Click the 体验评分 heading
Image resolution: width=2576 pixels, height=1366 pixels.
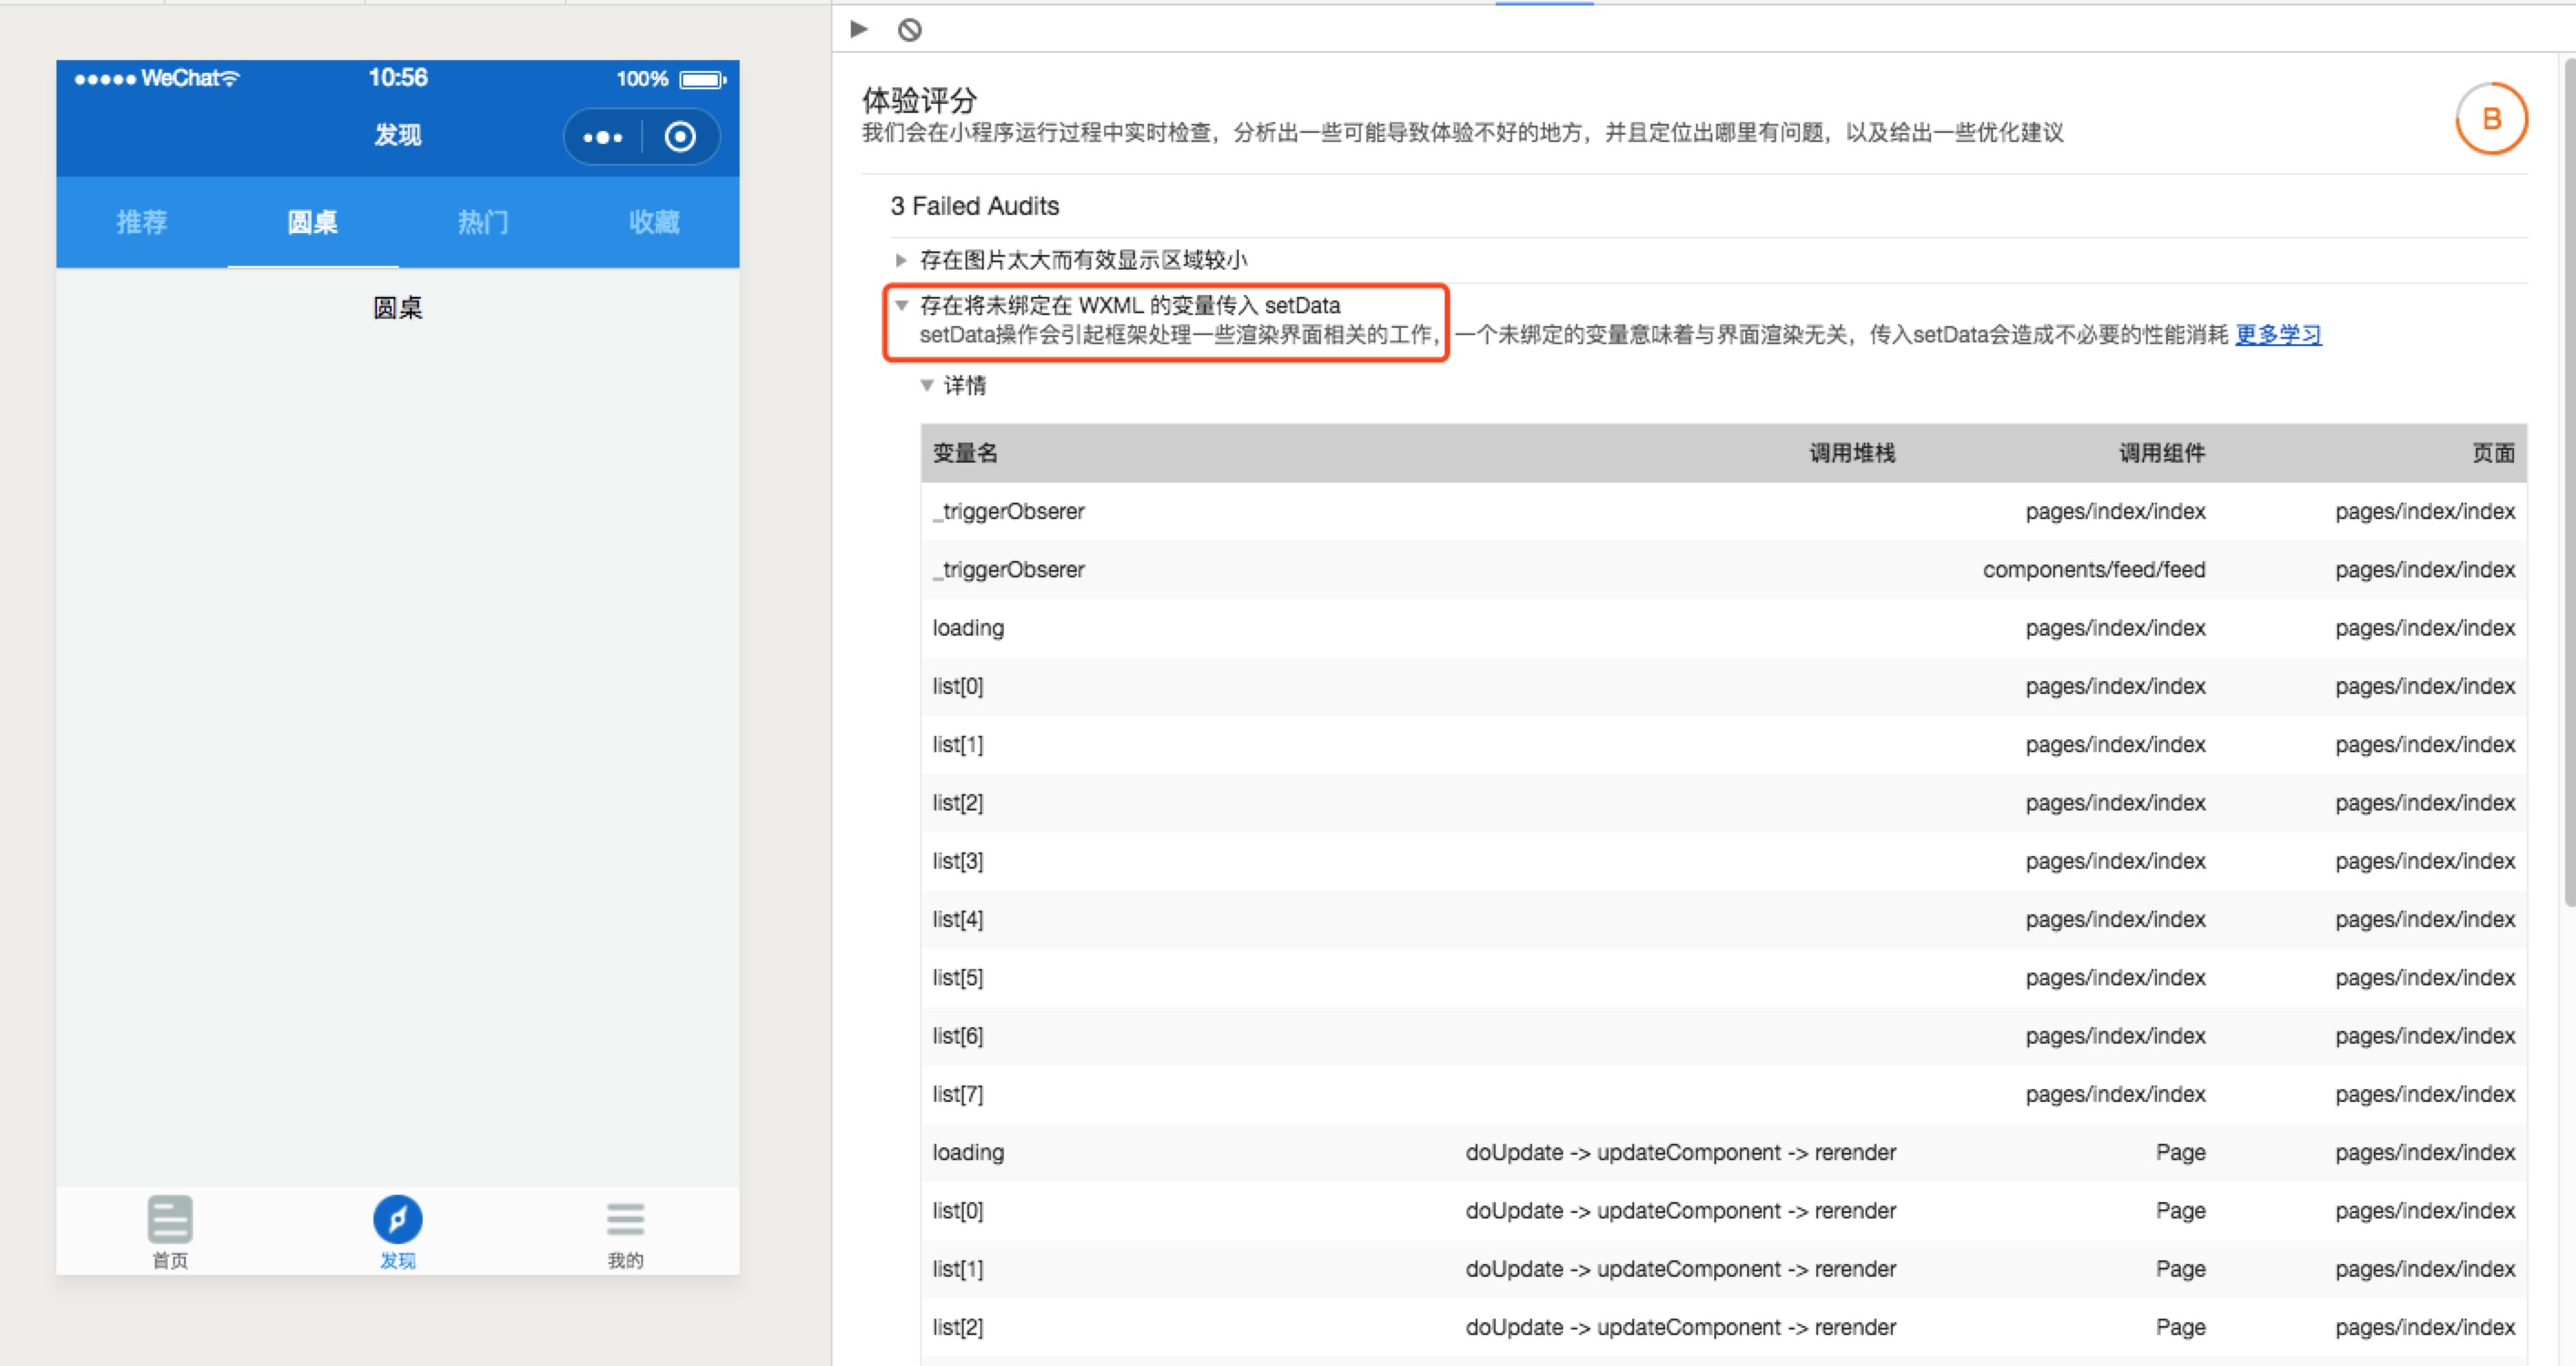coord(917,100)
